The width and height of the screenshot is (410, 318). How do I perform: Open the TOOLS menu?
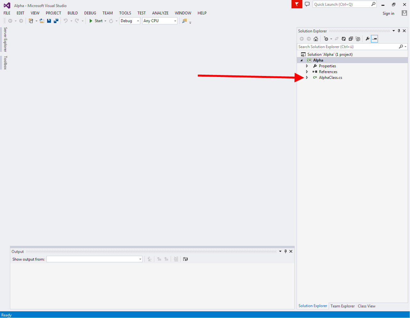[125, 13]
